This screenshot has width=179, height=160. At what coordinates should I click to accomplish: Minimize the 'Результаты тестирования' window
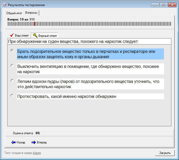pyautogui.click(x=155, y=5)
